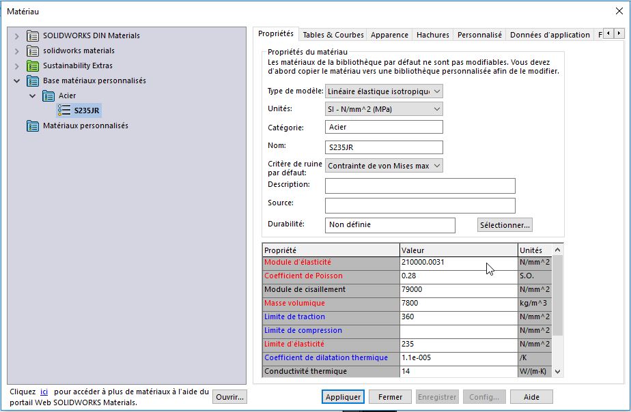The width and height of the screenshot is (631, 412).
Task: Click the Limite de traction property name
Action: [294, 317]
